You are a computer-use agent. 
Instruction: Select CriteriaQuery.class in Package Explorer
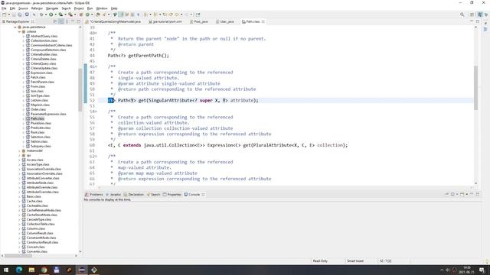(44, 63)
